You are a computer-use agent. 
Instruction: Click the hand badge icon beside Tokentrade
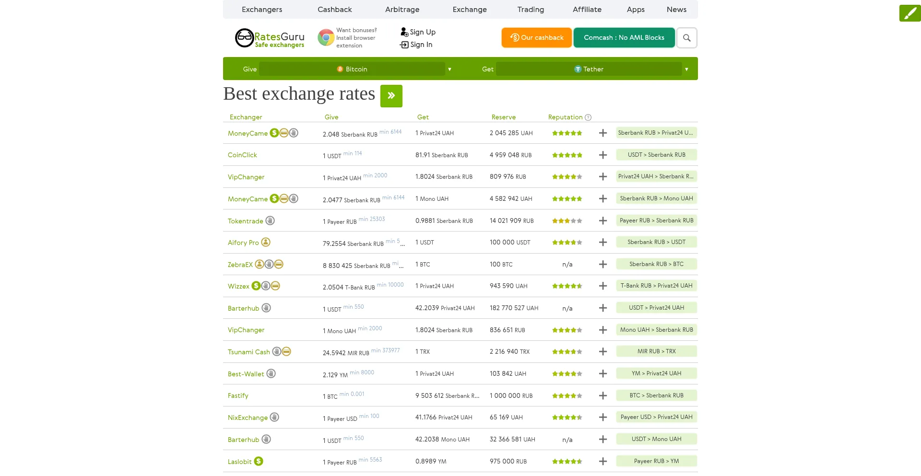(x=270, y=221)
